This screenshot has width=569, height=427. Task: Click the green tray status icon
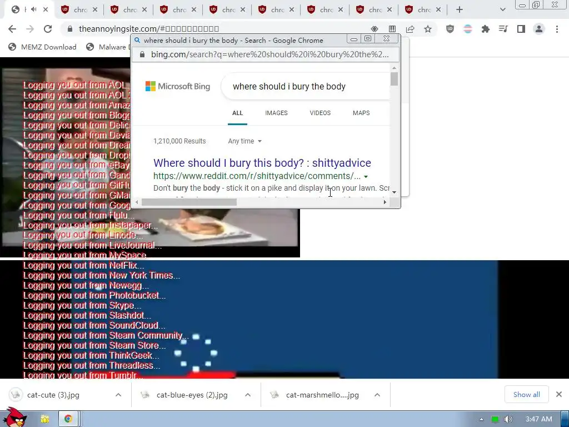coord(495,419)
